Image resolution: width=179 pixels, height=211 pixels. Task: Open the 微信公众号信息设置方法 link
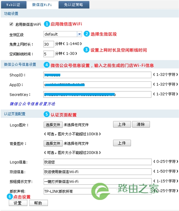(x=32, y=104)
